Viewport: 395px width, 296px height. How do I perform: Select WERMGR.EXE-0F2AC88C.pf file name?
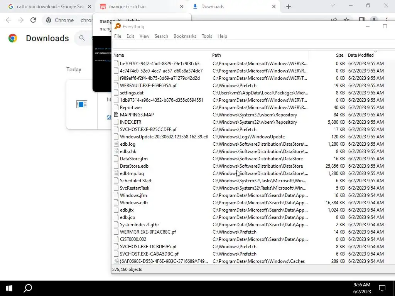click(x=148, y=232)
